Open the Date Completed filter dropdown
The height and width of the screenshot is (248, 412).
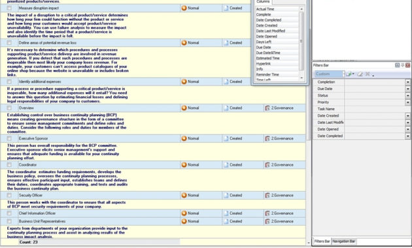[408, 136]
